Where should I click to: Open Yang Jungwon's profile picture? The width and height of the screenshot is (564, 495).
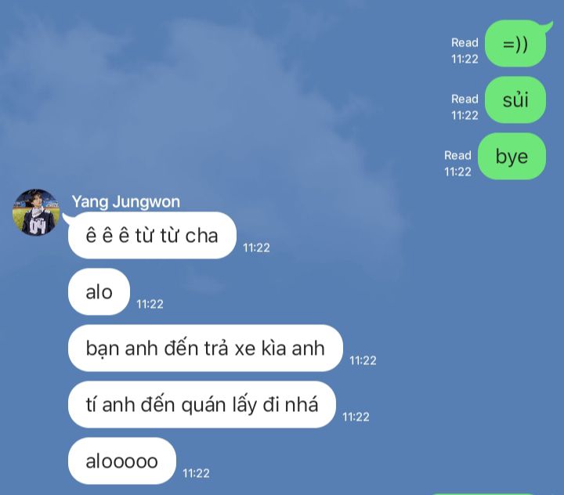click(x=35, y=212)
